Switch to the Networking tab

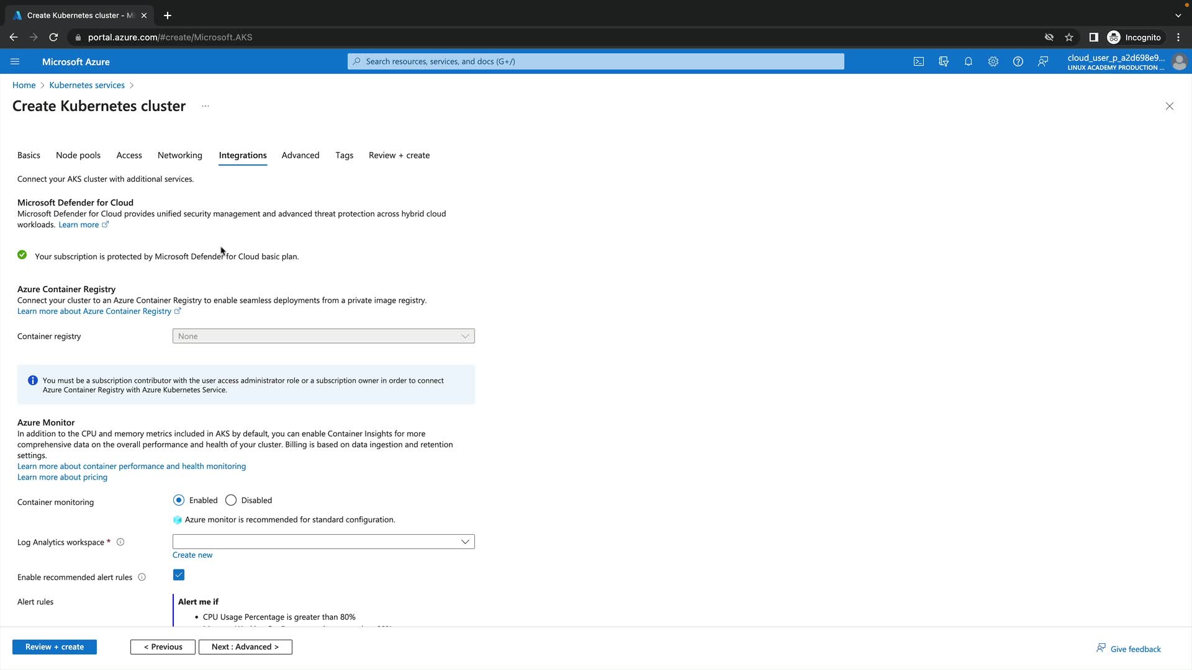click(179, 155)
